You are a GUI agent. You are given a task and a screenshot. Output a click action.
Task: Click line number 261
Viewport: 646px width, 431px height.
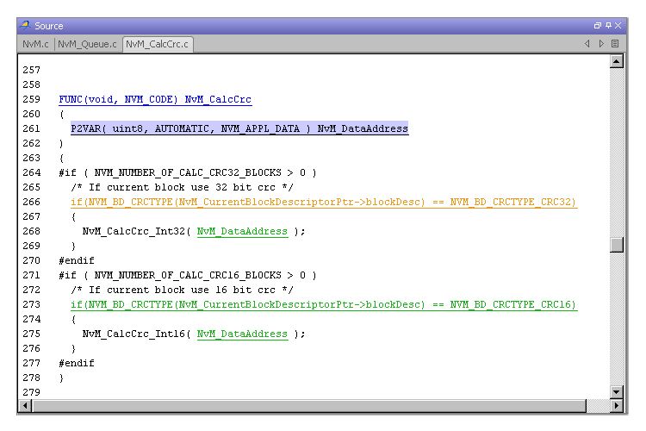pos(32,128)
